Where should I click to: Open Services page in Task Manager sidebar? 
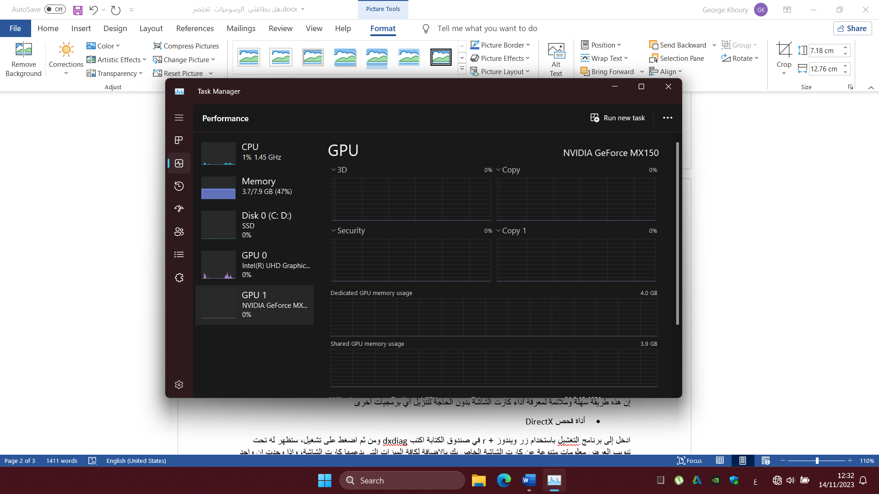179,278
